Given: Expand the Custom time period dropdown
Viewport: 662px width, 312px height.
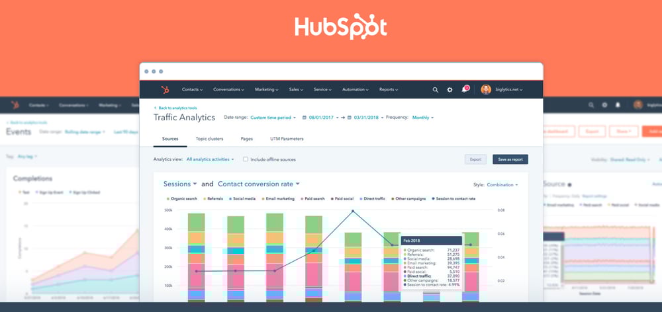Looking at the screenshot, I should 273,118.
